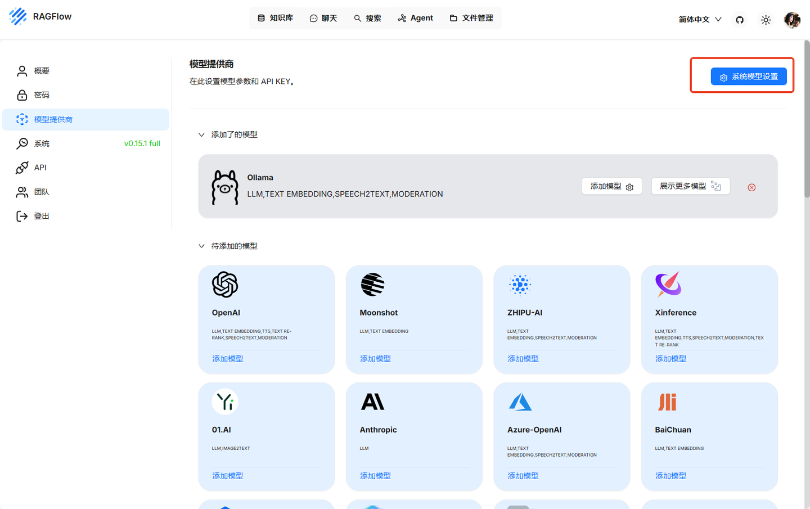Switch to the 聊天 tab
The width and height of the screenshot is (810, 509).
[323, 18]
